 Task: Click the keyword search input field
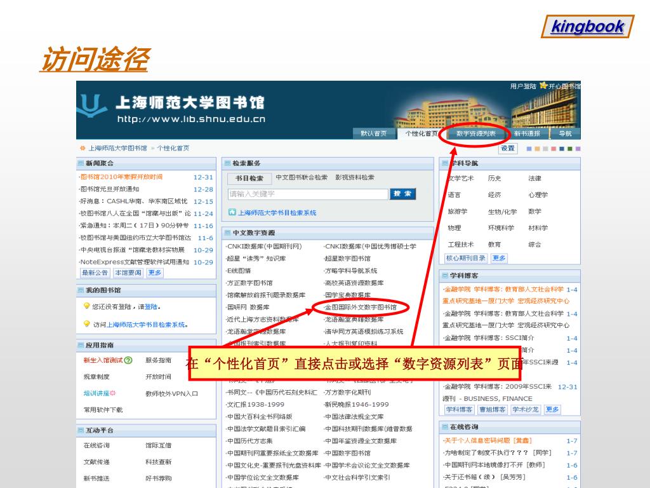(308, 194)
